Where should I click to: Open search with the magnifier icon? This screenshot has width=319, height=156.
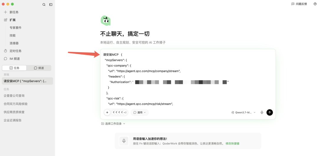coord(44,4)
